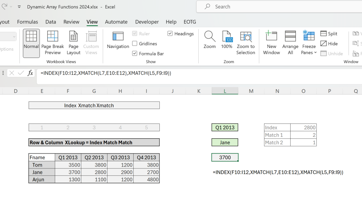
Task: Select column N header
Action: click(x=277, y=91)
